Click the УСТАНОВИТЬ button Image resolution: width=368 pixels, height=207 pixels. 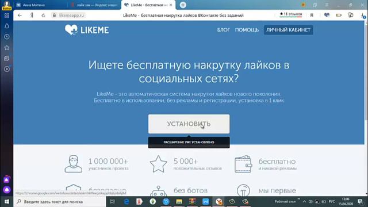coord(189,124)
